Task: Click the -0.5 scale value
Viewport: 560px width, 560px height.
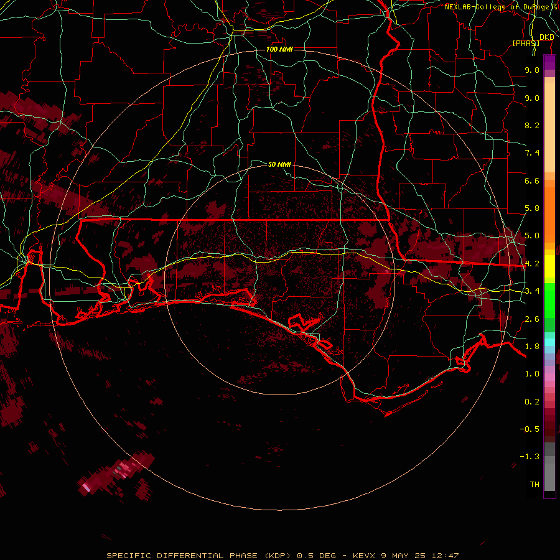Action: click(x=530, y=429)
